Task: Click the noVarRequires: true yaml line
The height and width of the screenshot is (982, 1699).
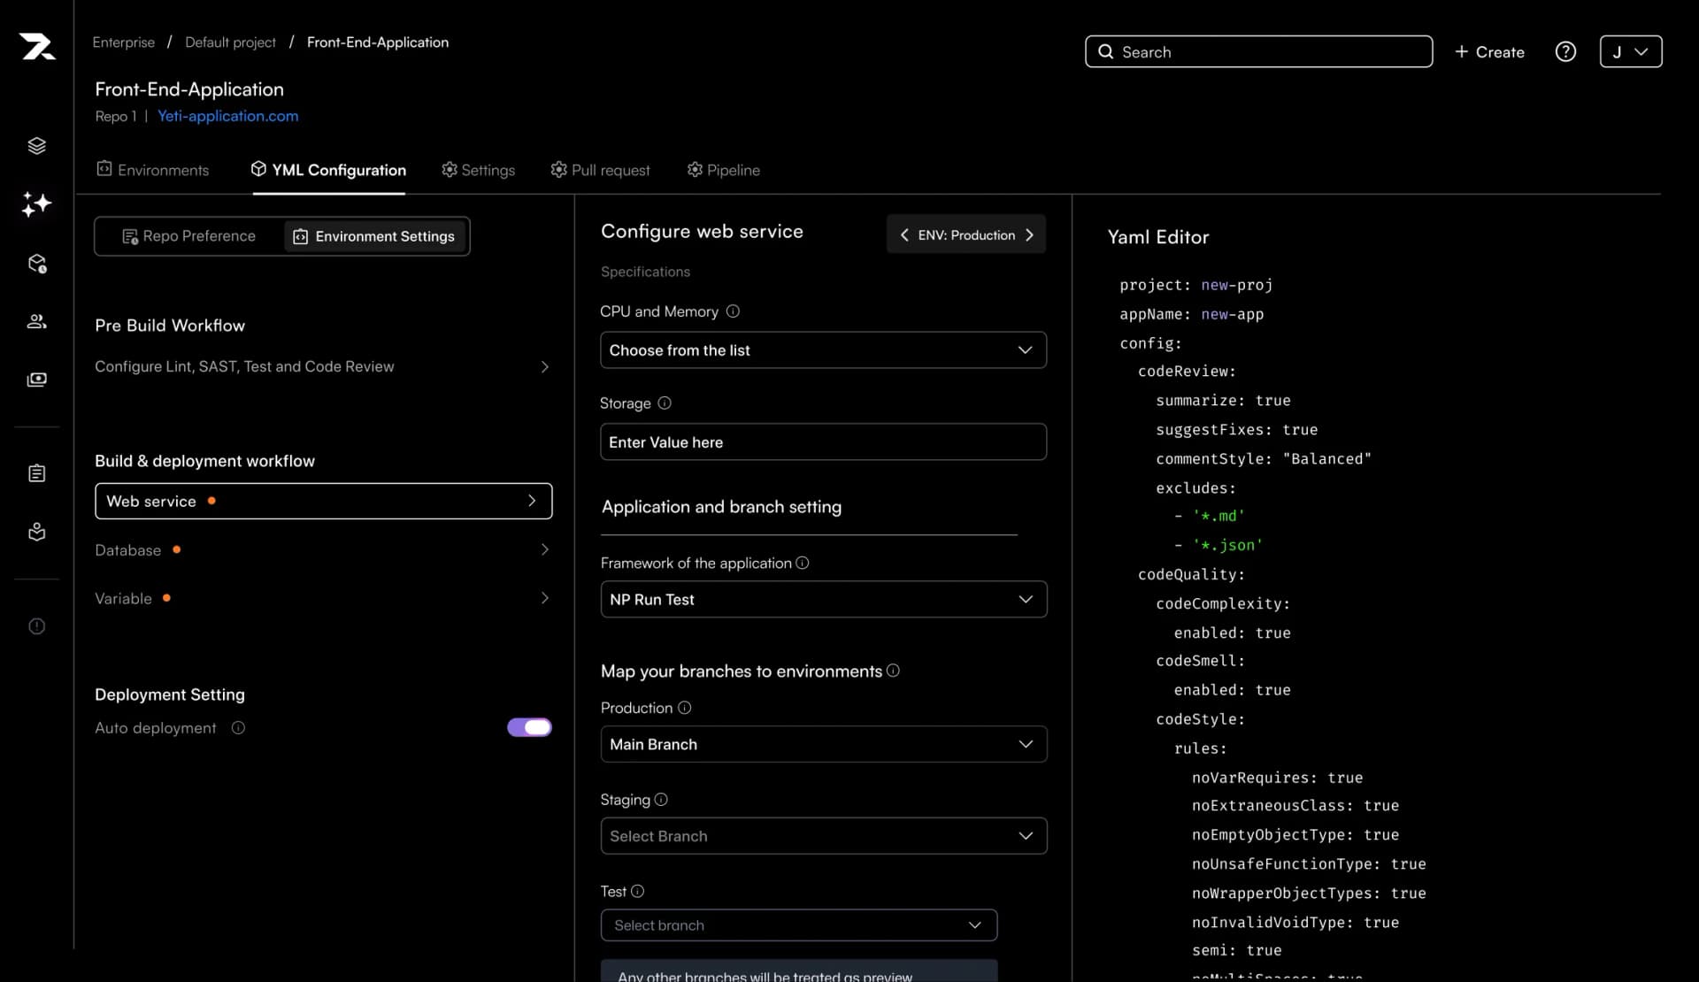Action: click(x=1277, y=778)
